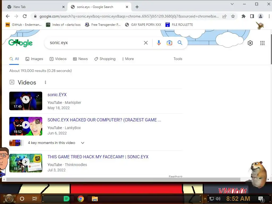The image size is (272, 204).
Task: Switch to Images results tab
Action: click(34, 59)
